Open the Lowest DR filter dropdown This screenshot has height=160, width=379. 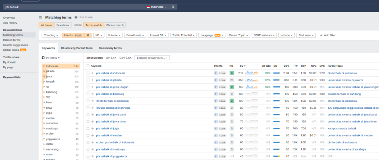click(x=158, y=35)
